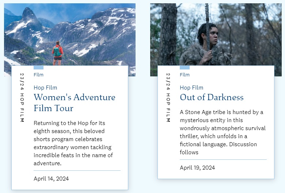
Task: Click the Out of Darkness description paragraph
Action: [x=222, y=132]
